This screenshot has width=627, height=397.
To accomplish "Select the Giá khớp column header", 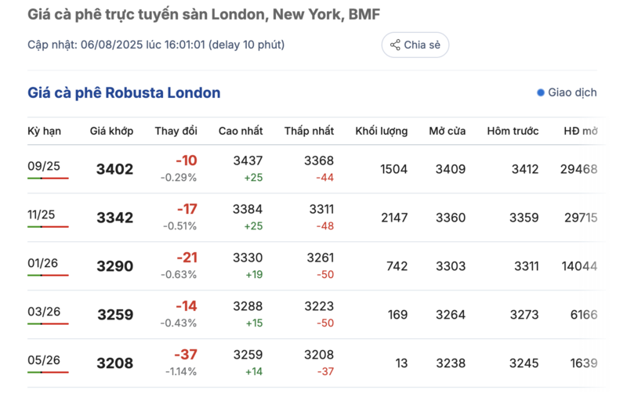I will [x=111, y=131].
